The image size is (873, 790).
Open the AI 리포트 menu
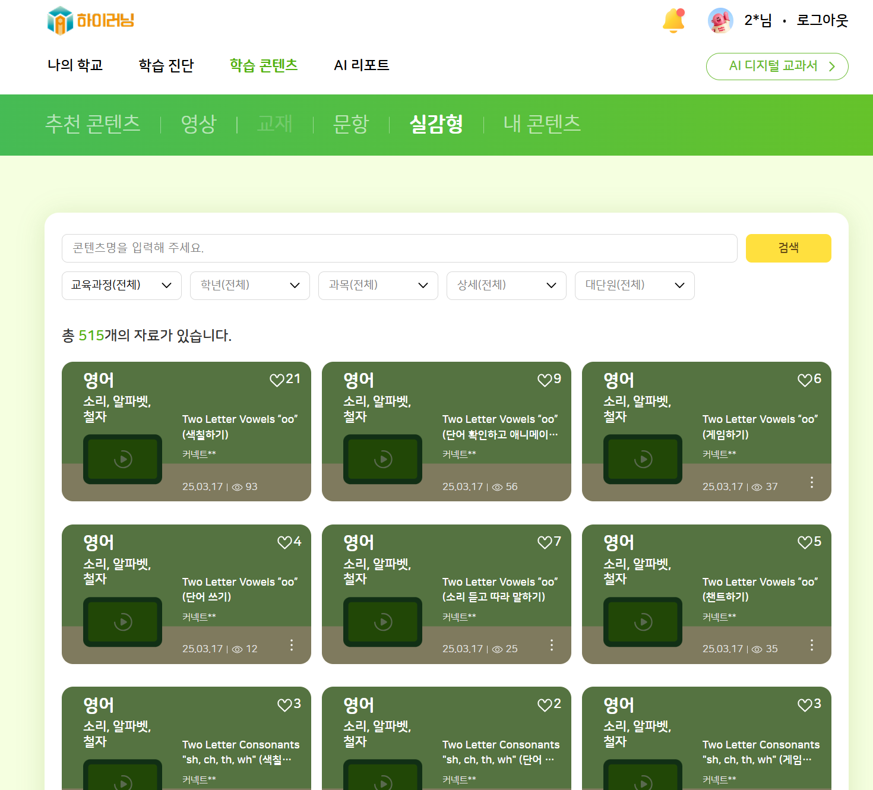pyautogui.click(x=361, y=65)
